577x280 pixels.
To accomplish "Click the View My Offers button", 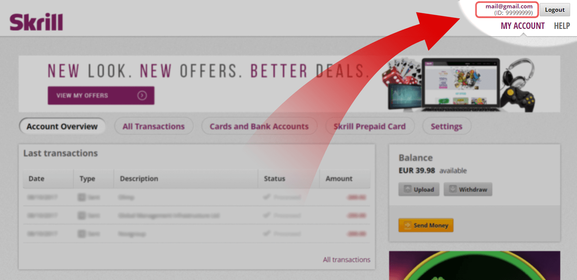I will [101, 95].
